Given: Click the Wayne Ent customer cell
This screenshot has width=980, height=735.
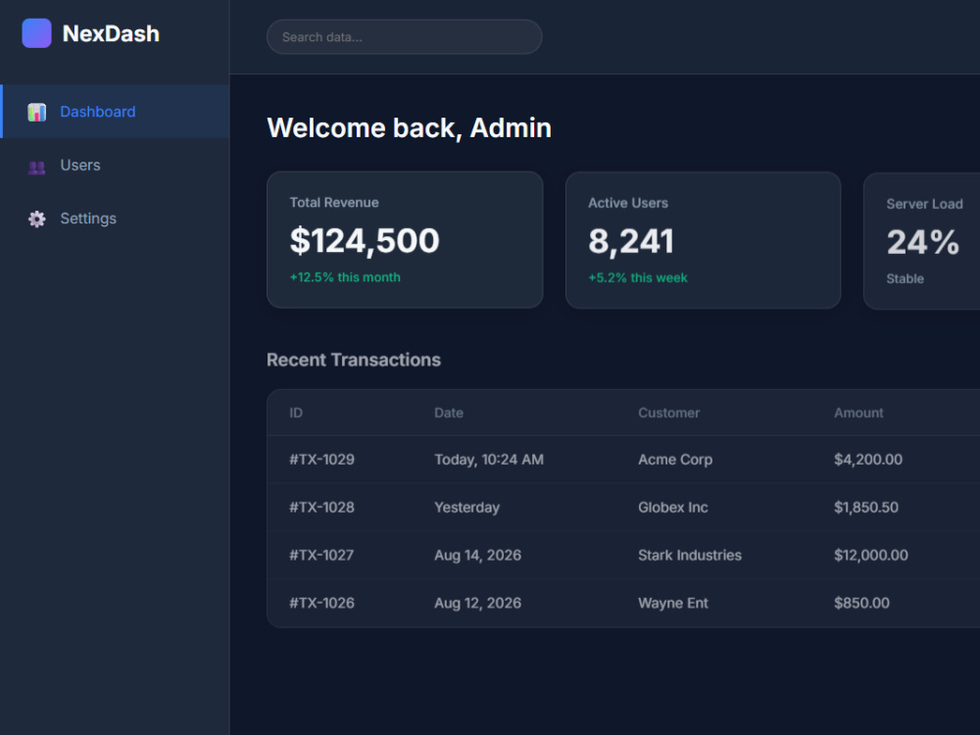Looking at the screenshot, I should [673, 603].
